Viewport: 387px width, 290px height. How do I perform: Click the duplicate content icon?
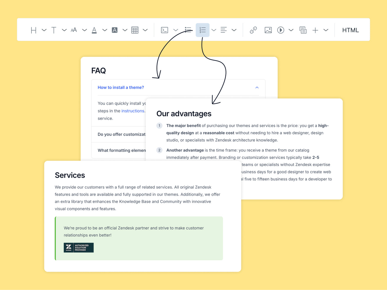coord(303,30)
